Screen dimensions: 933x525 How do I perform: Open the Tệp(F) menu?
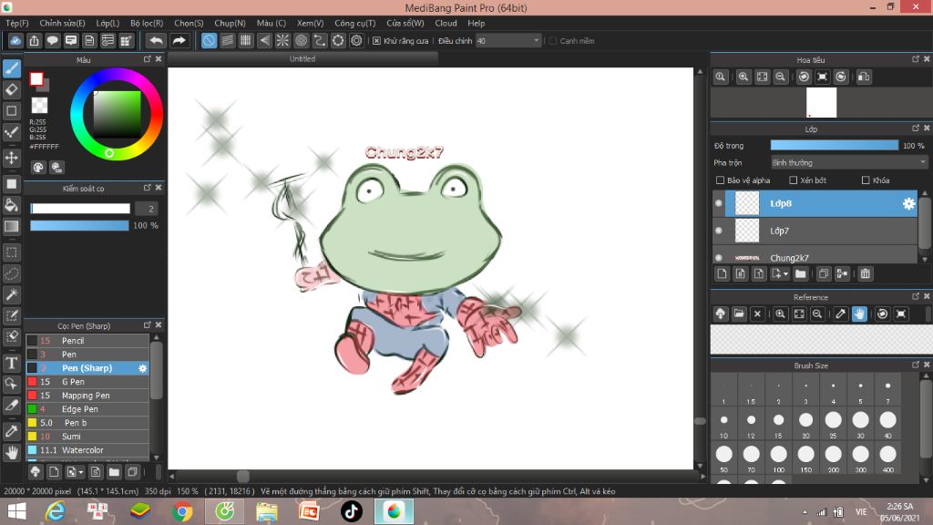[17, 23]
